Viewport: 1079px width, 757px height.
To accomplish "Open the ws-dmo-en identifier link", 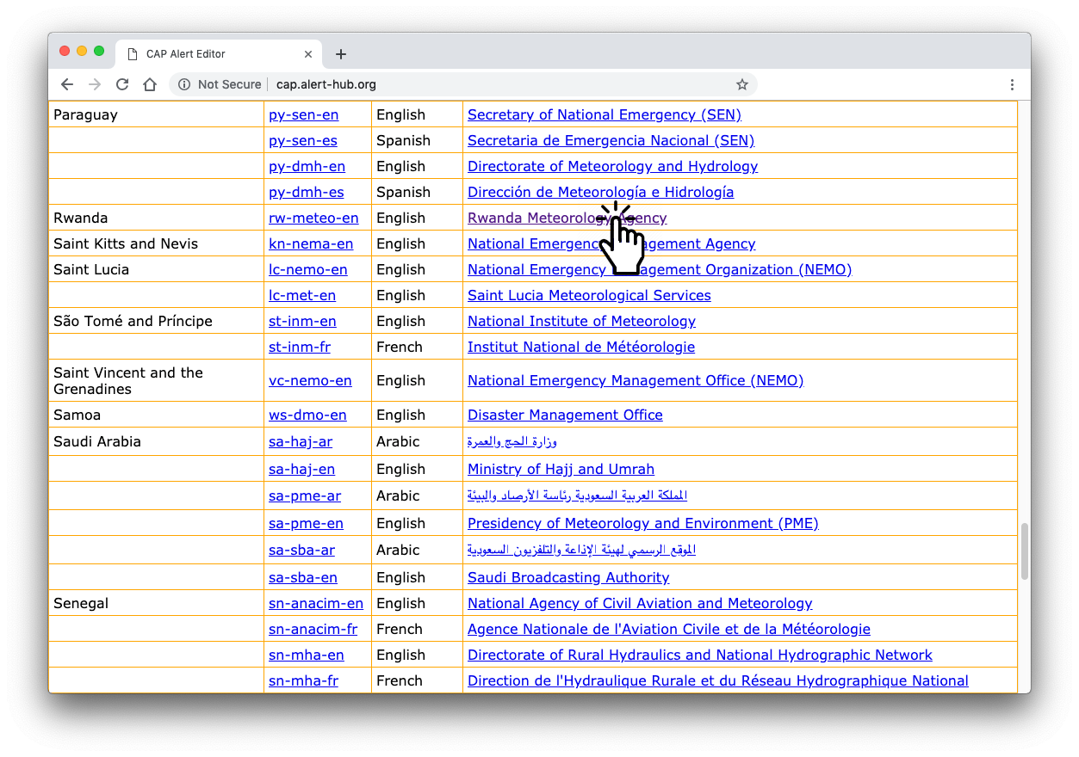I will coord(307,415).
